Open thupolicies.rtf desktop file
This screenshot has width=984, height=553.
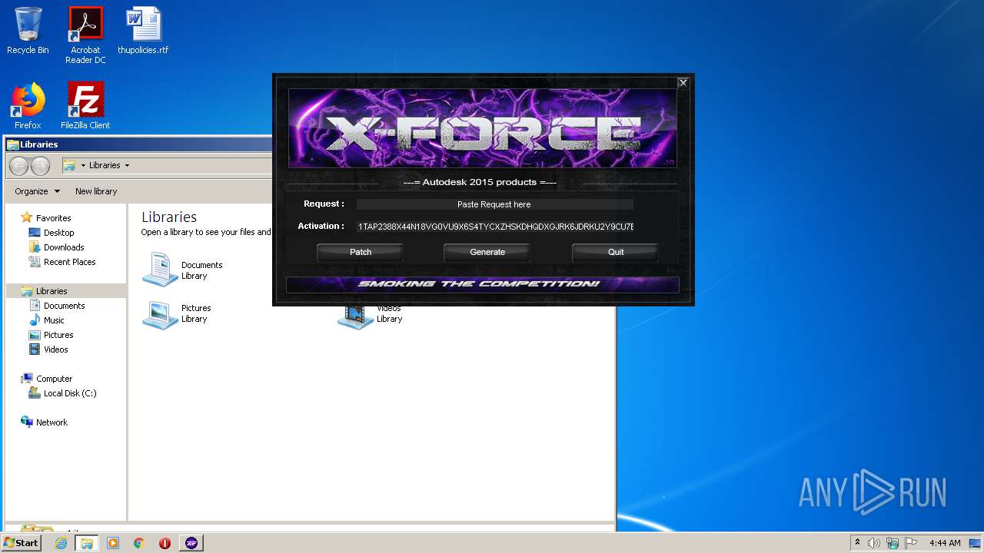coord(143,31)
